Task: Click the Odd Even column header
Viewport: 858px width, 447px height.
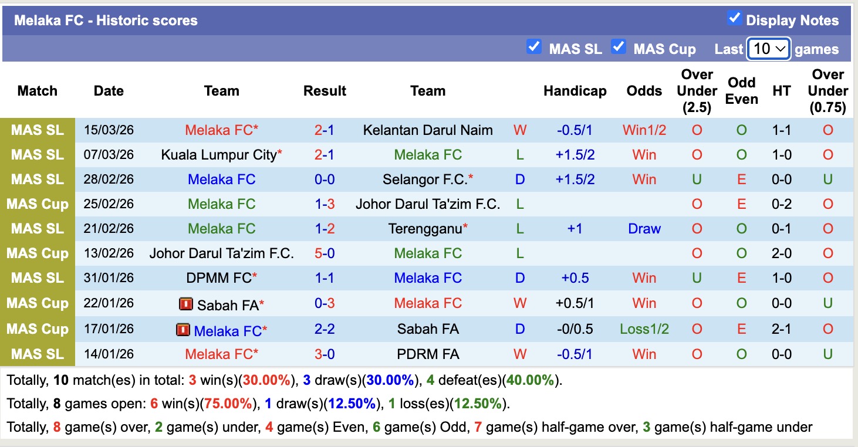Action: click(x=741, y=91)
